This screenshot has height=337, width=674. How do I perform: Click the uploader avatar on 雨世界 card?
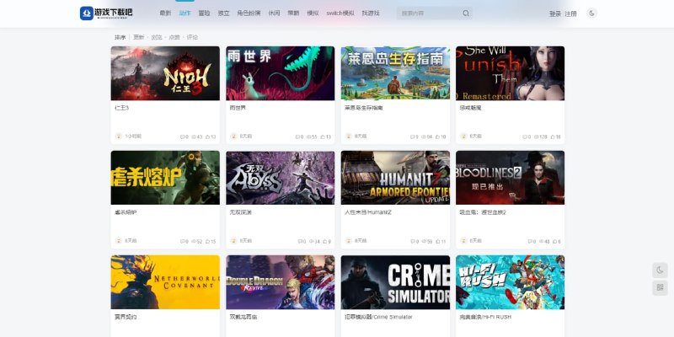(233, 136)
